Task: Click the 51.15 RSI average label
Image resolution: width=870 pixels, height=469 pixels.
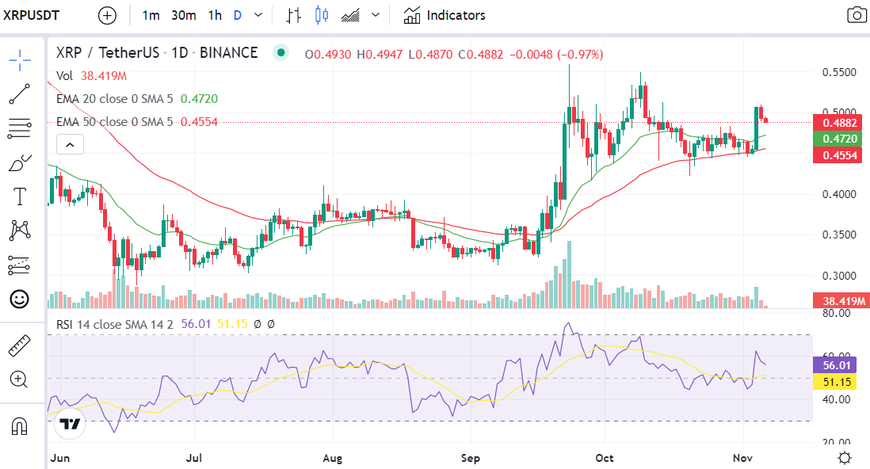Action: coord(834,382)
